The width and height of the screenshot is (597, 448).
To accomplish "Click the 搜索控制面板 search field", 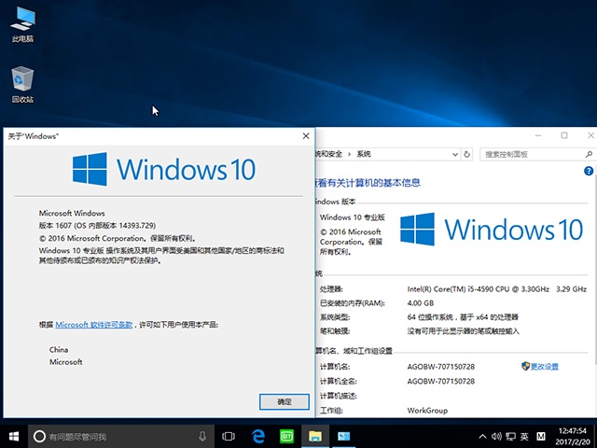I will point(528,154).
